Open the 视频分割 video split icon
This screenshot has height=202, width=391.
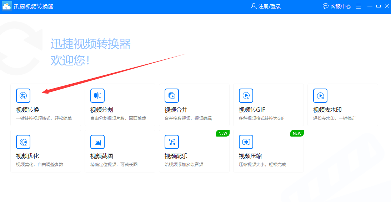click(97, 96)
